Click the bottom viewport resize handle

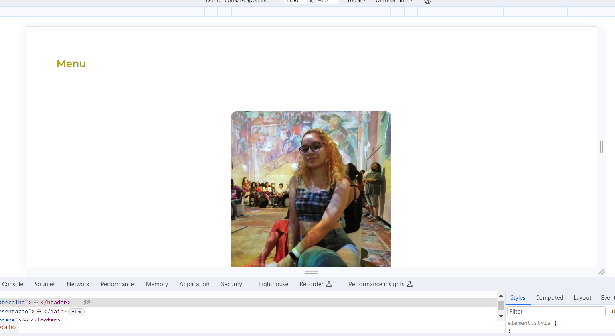tap(311, 272)
